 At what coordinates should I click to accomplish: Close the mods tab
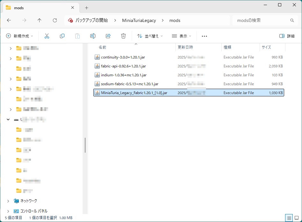tap(73, 8)
